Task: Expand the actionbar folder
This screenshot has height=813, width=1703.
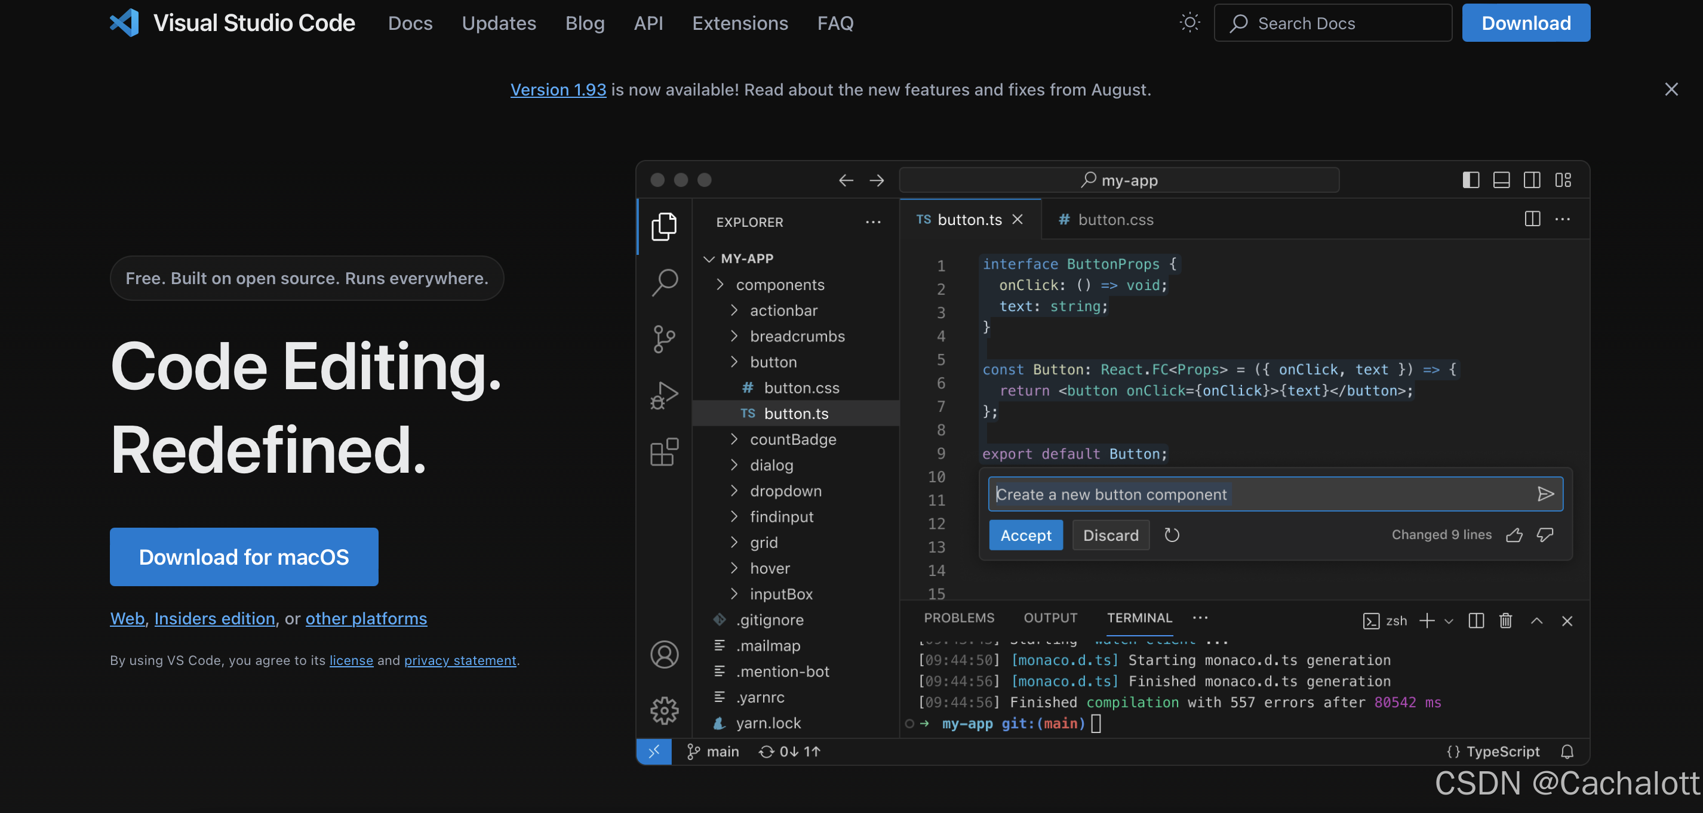Action: [x=795, y=310]
